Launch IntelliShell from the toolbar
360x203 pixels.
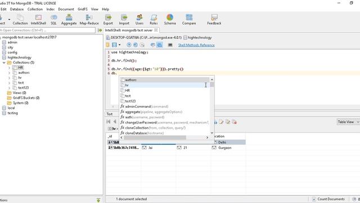(38, 20)
